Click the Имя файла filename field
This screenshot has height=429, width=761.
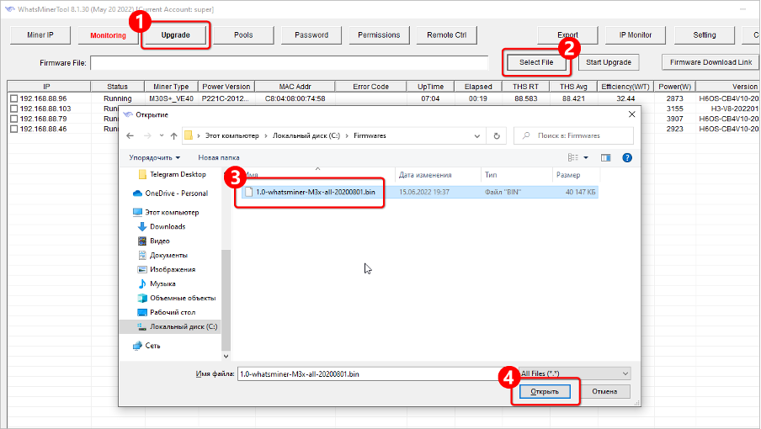click(x=377, y=373)
